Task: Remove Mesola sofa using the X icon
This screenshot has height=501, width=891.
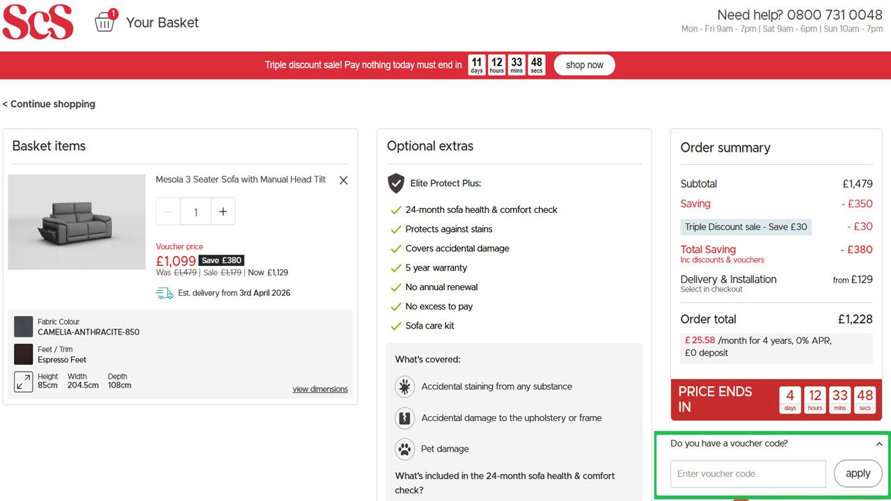Action: tap(343, 180)
